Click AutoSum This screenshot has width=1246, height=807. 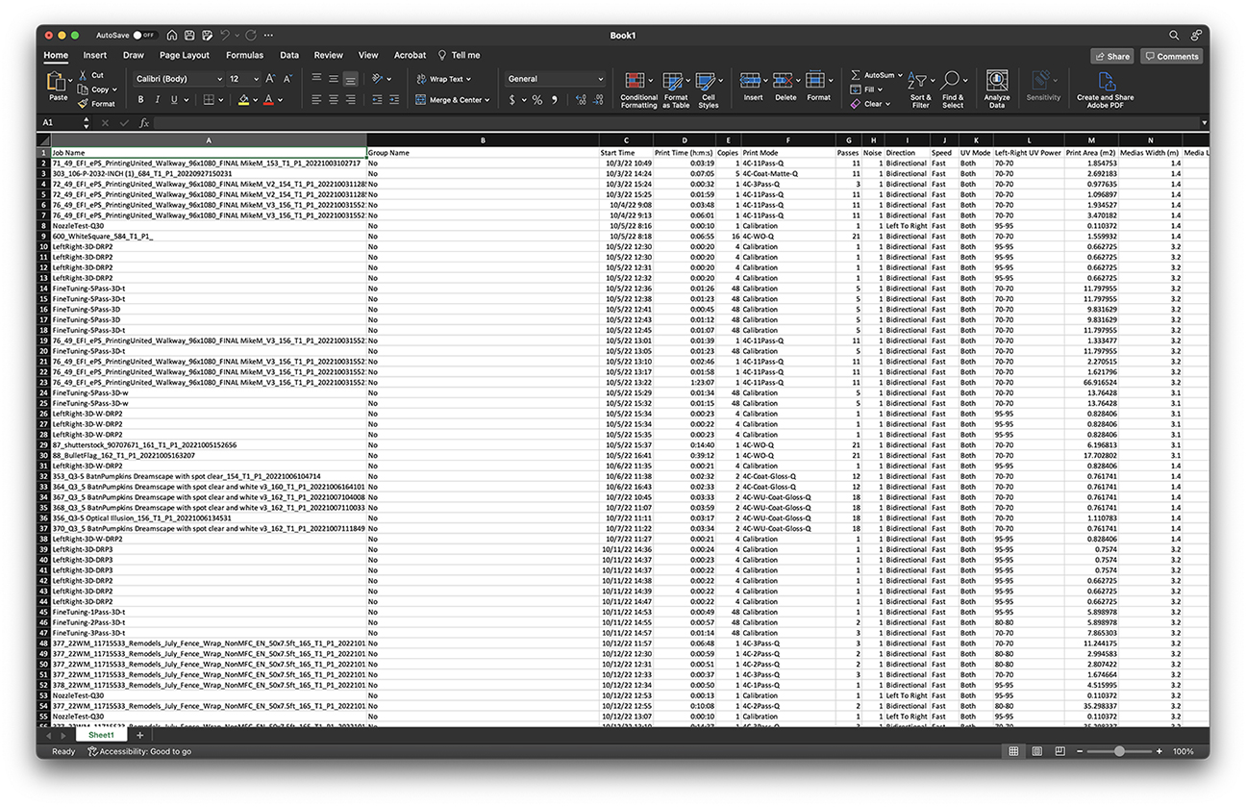pos(873,75)
